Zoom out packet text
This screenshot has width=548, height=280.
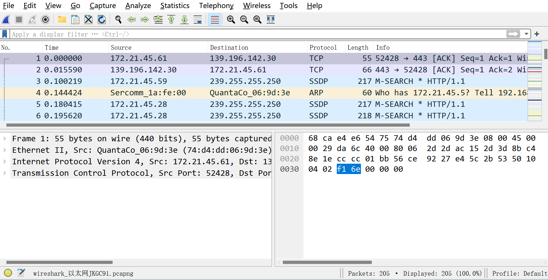pos(244,20)
